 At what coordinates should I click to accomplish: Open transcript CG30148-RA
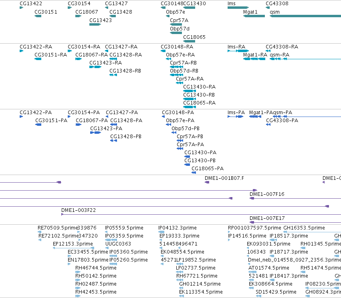pos(177,47)
